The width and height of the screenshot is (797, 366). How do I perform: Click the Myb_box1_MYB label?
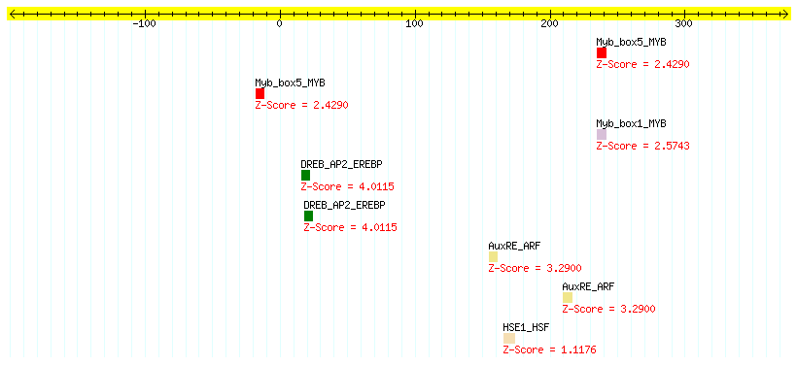pyautogui.click(x=631, y=123)
